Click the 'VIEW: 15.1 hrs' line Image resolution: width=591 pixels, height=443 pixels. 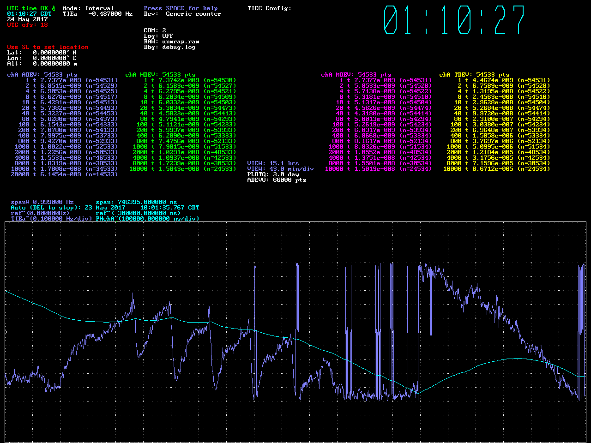pos(273,163)
